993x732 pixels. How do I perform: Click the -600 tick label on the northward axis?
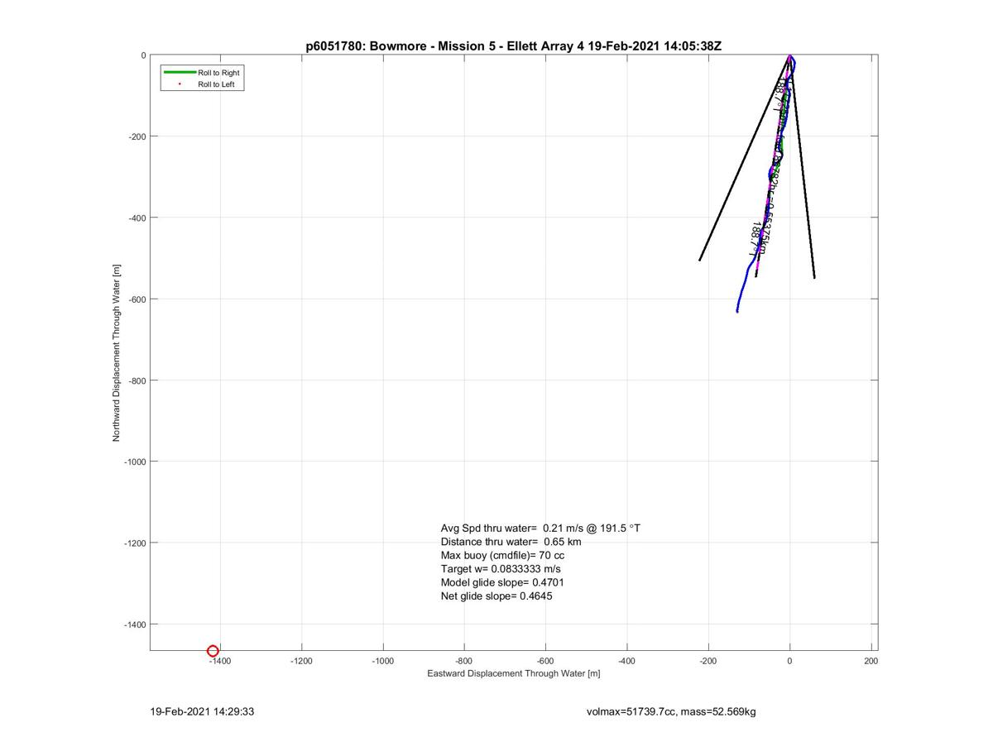click(137, 299)
